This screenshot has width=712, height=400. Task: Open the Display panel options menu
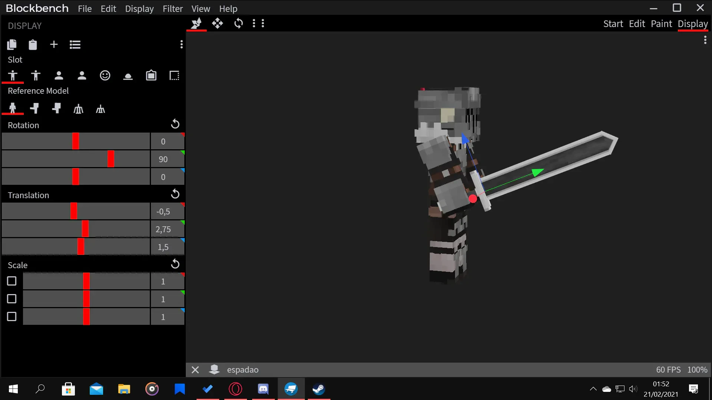tap(181, 44)
